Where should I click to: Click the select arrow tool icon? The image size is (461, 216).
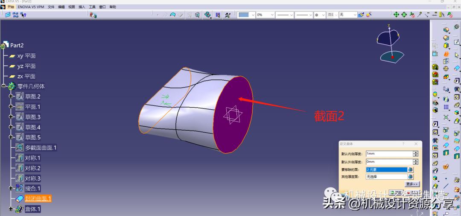pos(457,55)
